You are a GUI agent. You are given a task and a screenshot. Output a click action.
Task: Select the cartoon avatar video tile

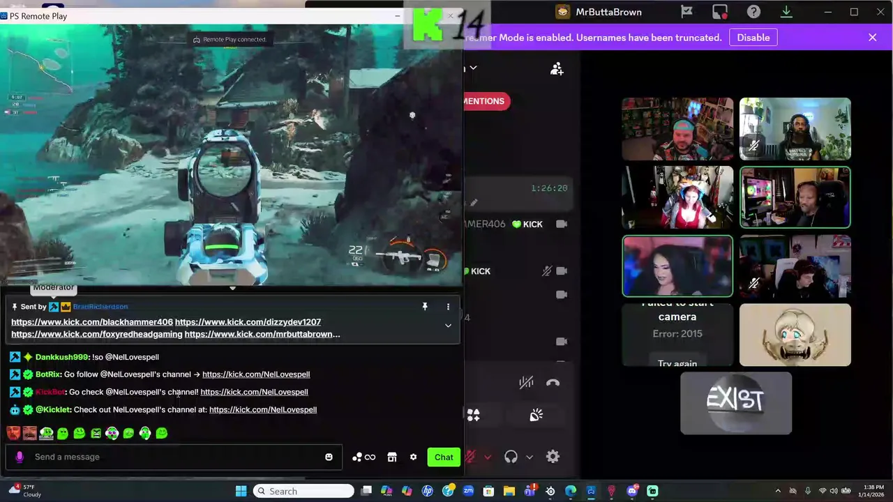[x=795, y=335]
